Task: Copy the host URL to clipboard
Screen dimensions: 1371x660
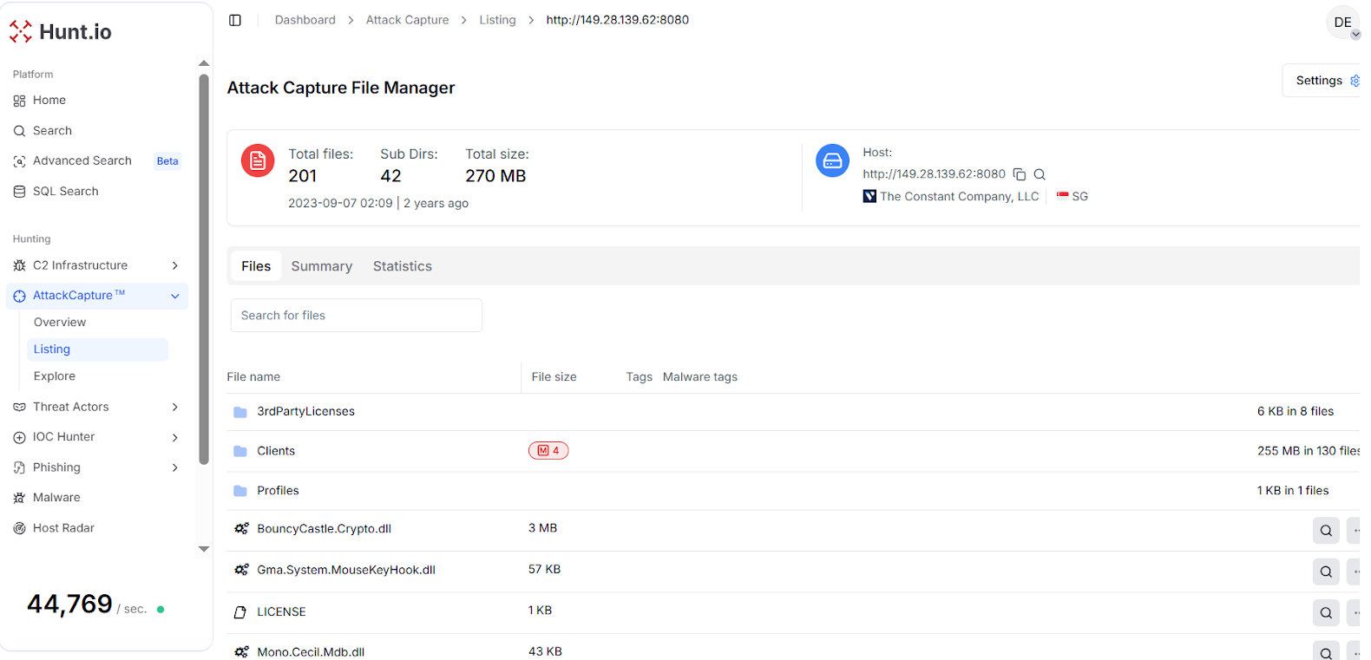Action: (x=1020, y=174)
